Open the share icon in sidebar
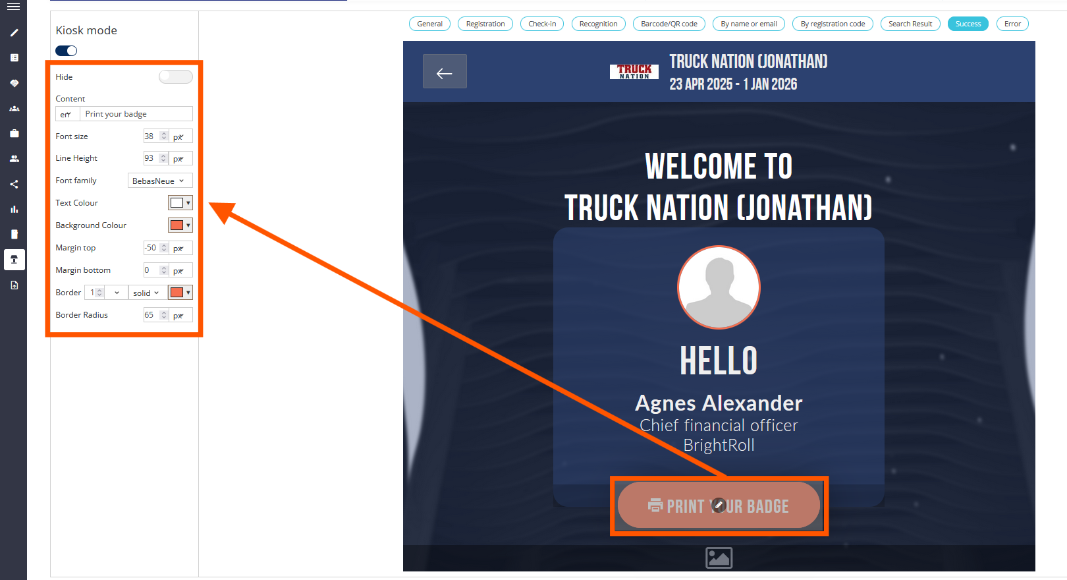This screenshot has width=1067, height=580. (x=14, y=185)
